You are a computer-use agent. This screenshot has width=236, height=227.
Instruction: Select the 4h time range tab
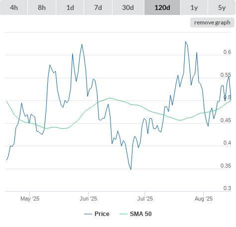[x=14, y=7]
